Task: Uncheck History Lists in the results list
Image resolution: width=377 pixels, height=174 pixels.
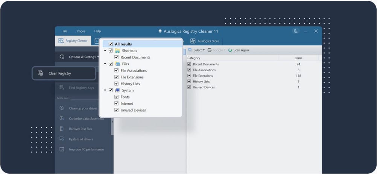Action: pyautogui.click(x=189, y=81)
